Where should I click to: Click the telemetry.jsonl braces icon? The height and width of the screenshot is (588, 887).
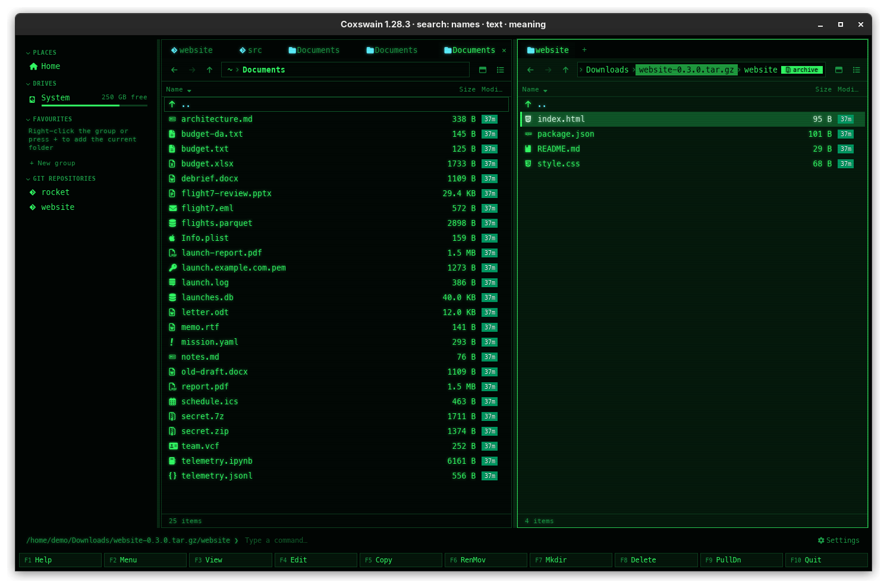coord(172,476)
